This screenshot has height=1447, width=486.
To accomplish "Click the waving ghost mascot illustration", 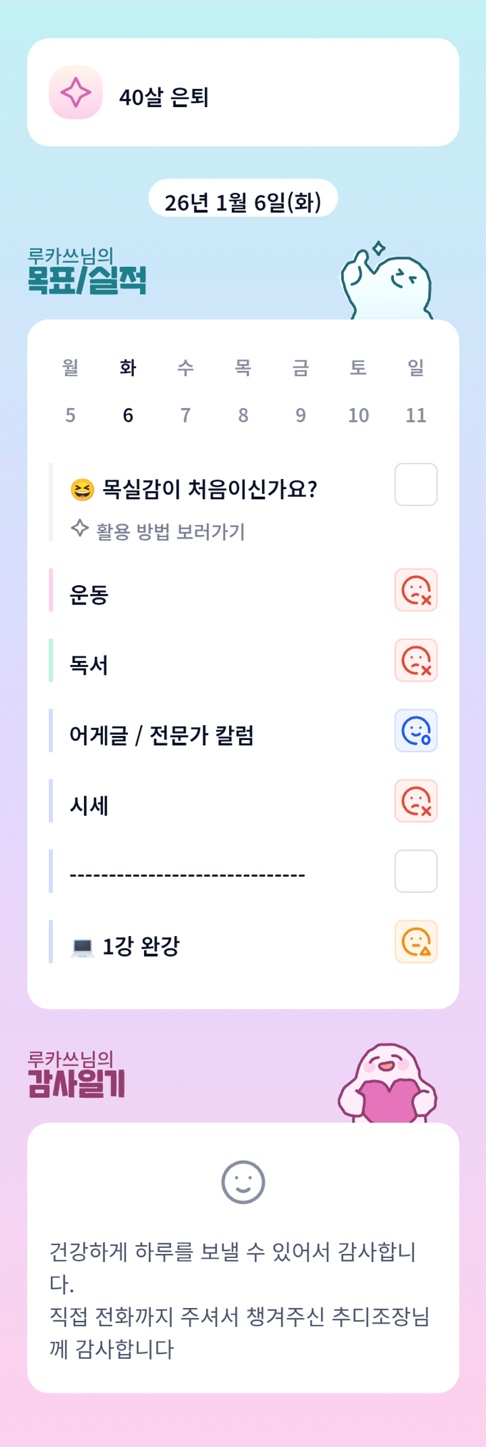I will tap(387, 283).
